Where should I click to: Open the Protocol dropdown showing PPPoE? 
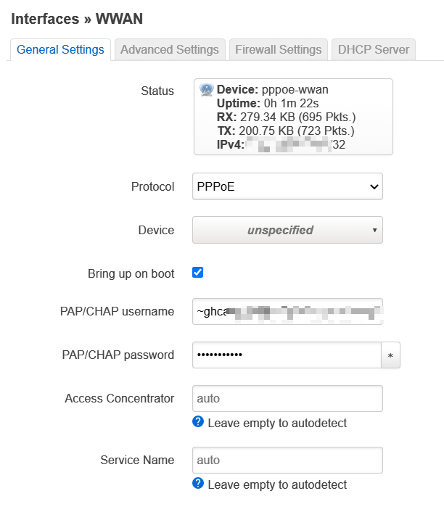tap(287, 186)
